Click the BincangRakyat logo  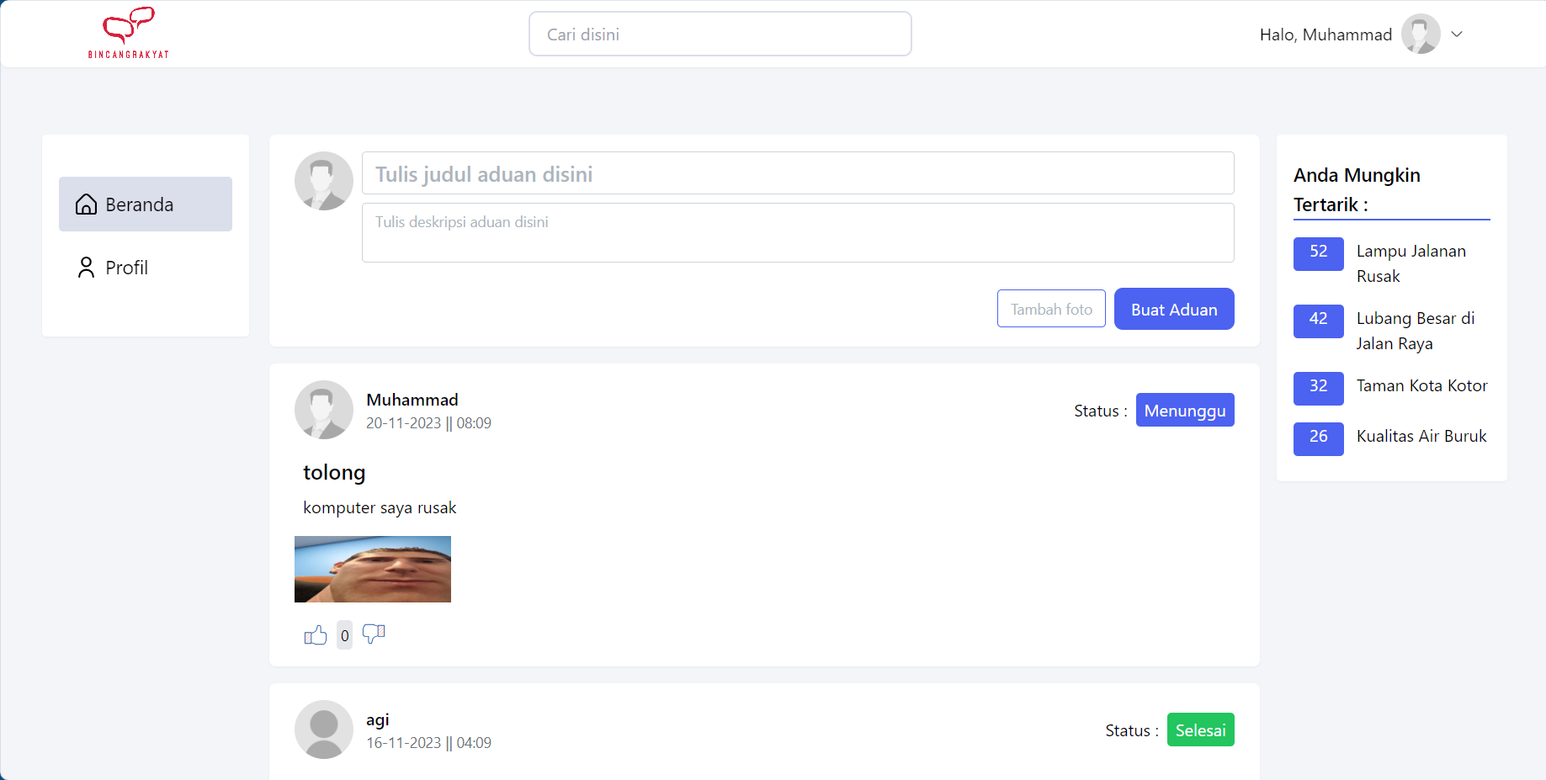(x=129, y=33)
